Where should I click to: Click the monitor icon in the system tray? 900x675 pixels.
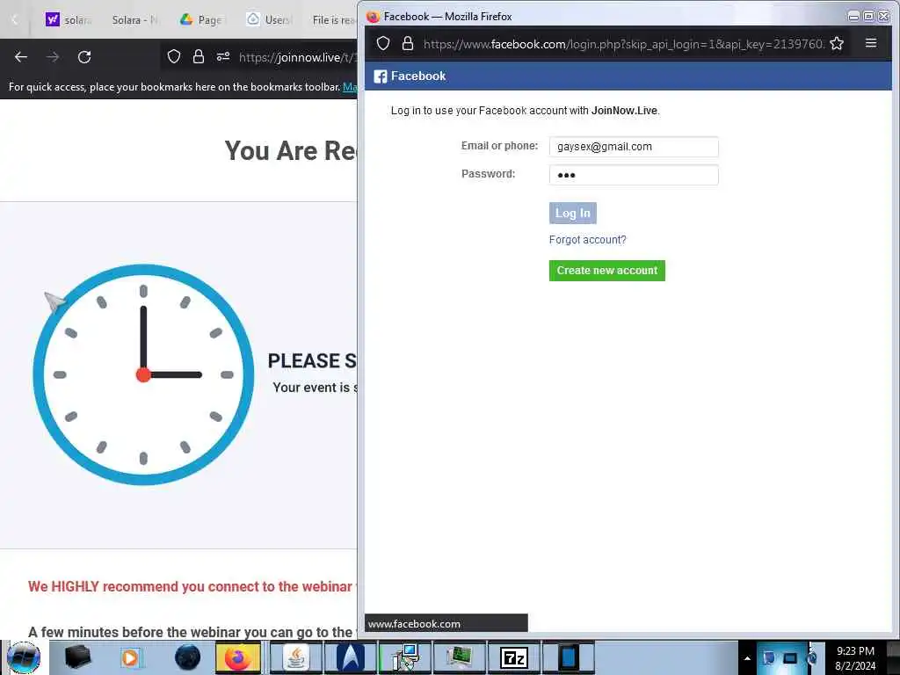tap(790, 657)
